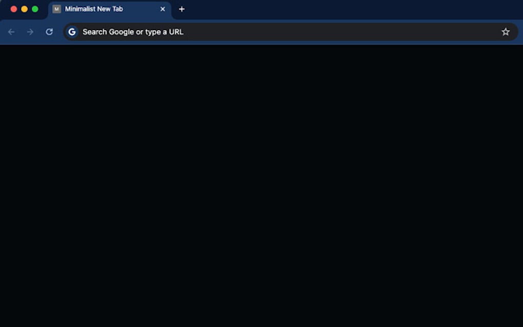Select the Minimalist New Tab favicon
This screenshot has height=327, width=523.
point(56,9)
